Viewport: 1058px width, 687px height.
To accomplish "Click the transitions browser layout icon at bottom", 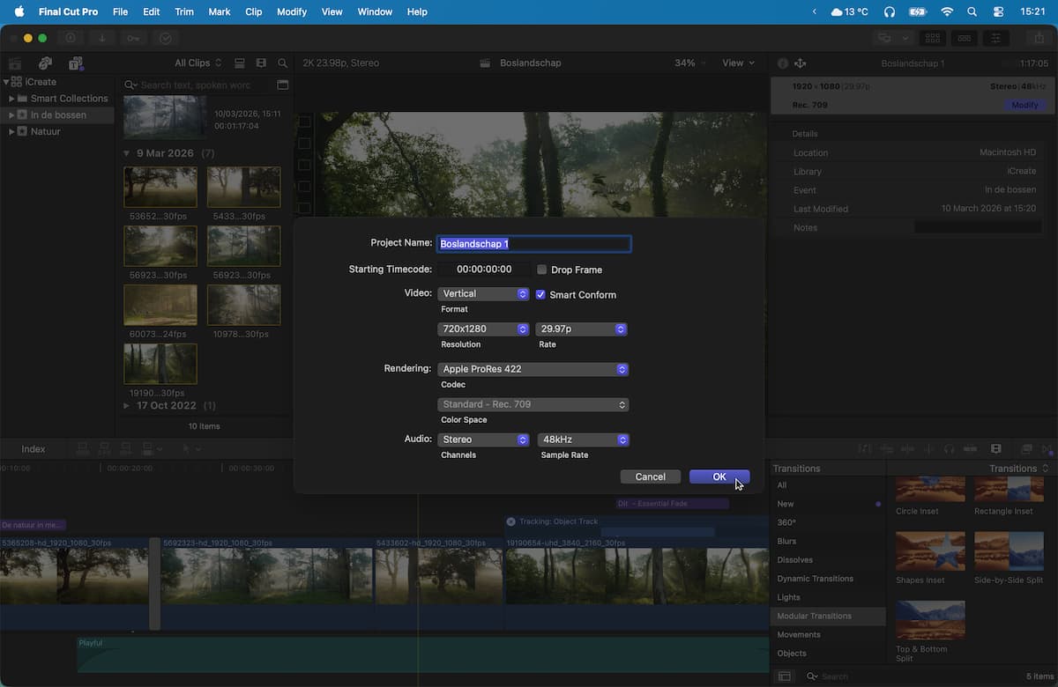I will tap(784, 676).
